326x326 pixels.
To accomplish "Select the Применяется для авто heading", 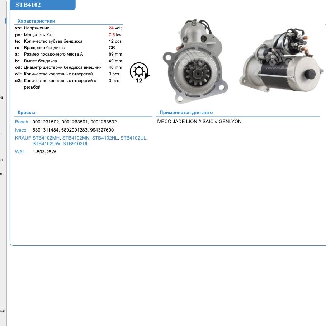I will tap(186, 113).
